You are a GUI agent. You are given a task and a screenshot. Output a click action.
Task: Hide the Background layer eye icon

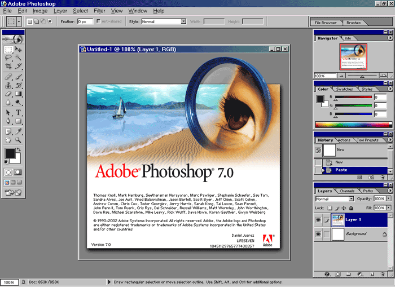[318, 234]
